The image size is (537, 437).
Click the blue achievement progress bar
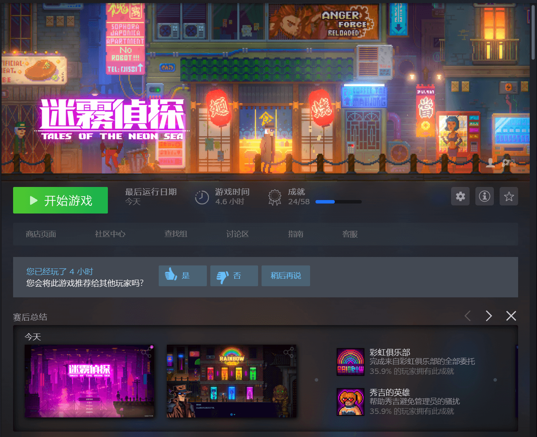pyautogui.click(x=338, y=202)
